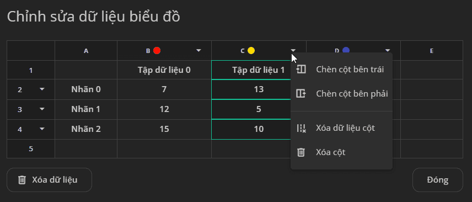Click the Đóng button
The height and width of the screenshot is (202, 472).
[437, 180]
